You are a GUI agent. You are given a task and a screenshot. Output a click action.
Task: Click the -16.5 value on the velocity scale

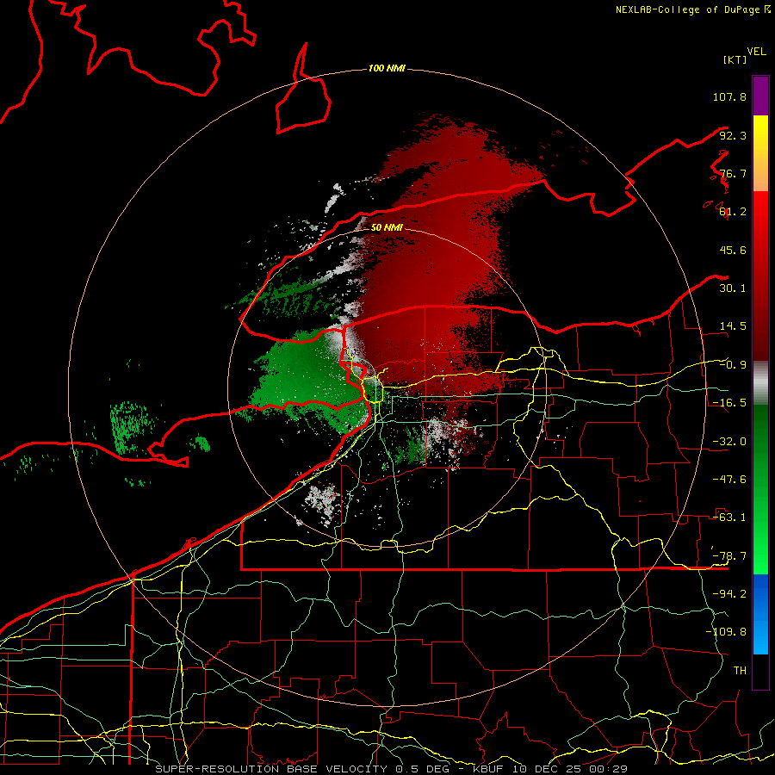tap(729, 403)
